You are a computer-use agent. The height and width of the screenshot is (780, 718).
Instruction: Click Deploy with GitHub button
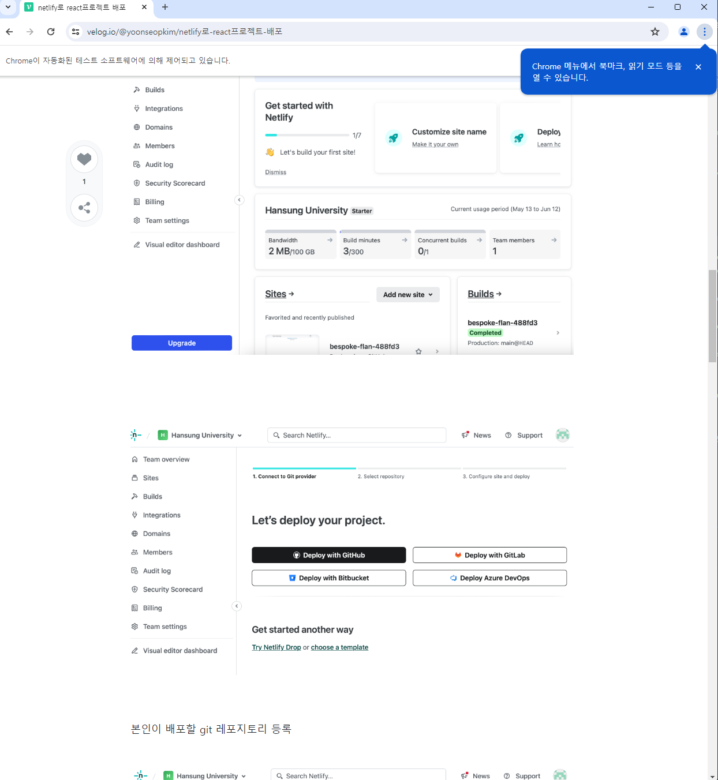(x=329, y=556)
